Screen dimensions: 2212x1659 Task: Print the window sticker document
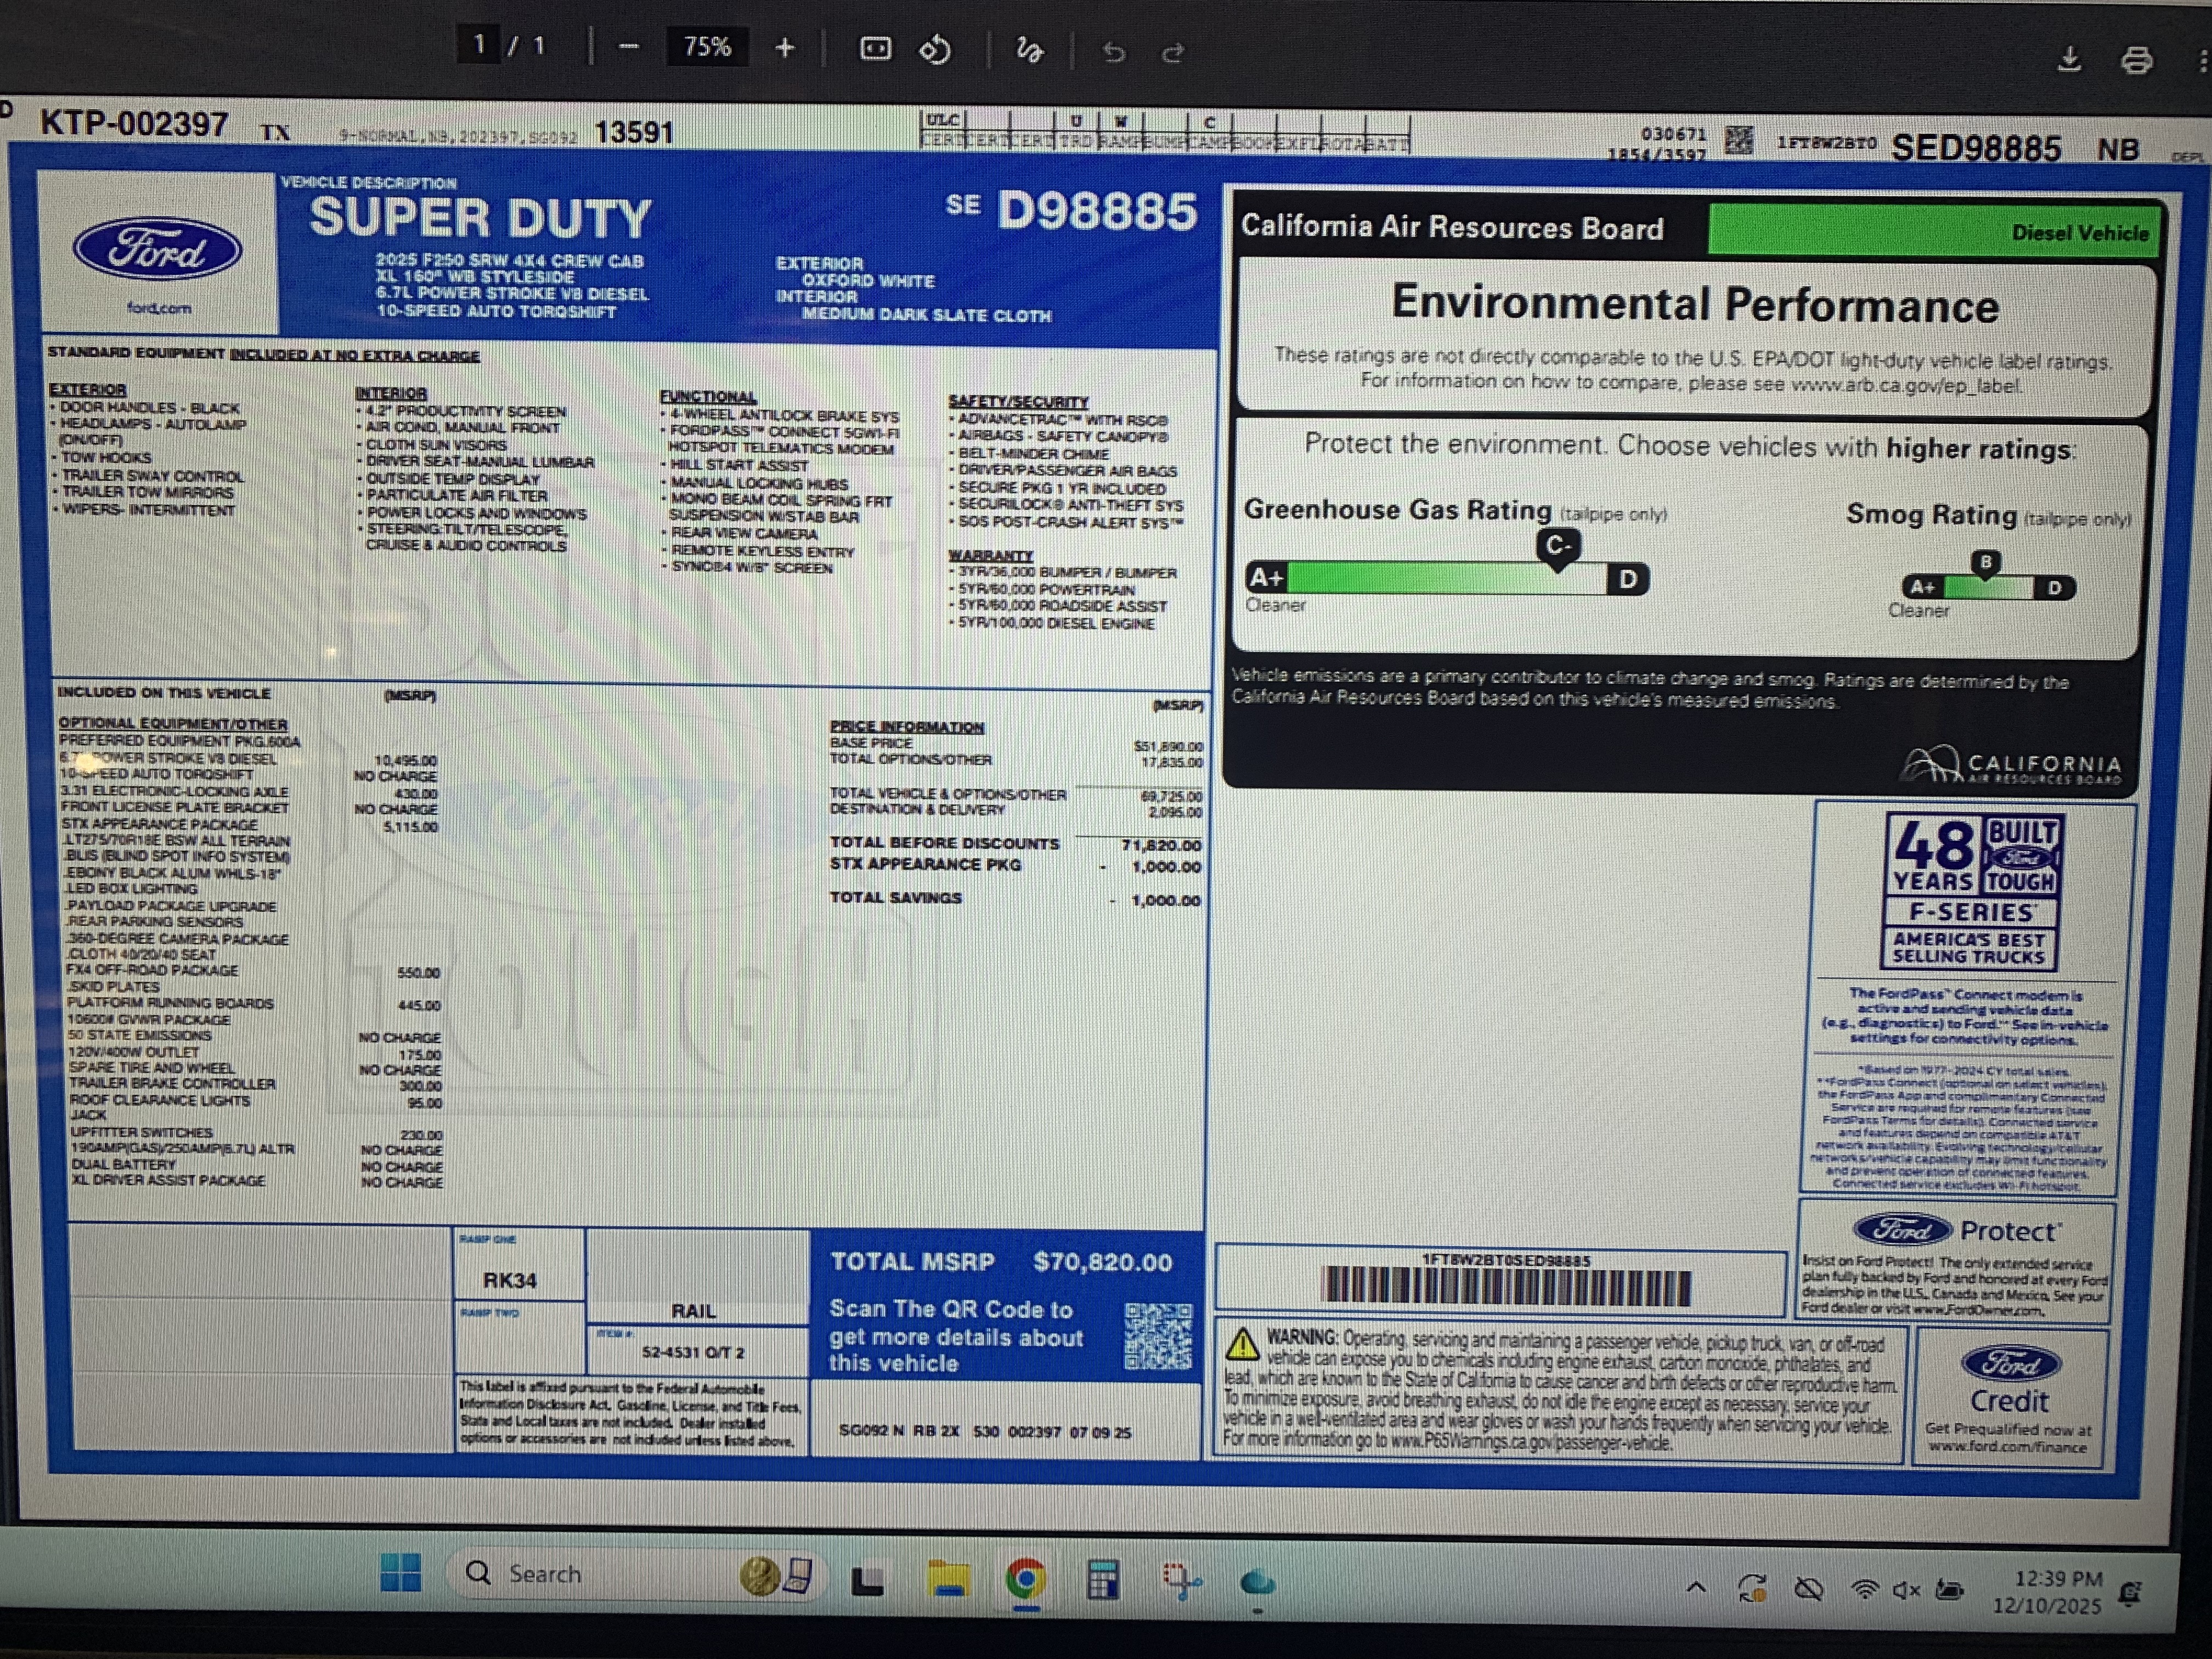pos(2136,60)
